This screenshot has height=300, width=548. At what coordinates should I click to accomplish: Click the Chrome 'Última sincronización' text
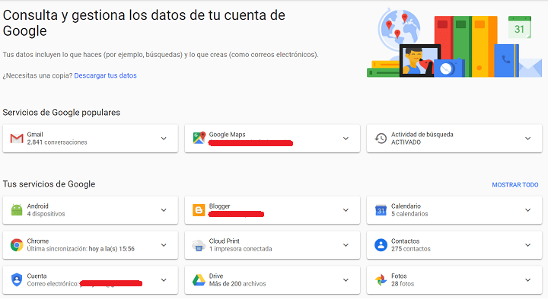point(81,249)
